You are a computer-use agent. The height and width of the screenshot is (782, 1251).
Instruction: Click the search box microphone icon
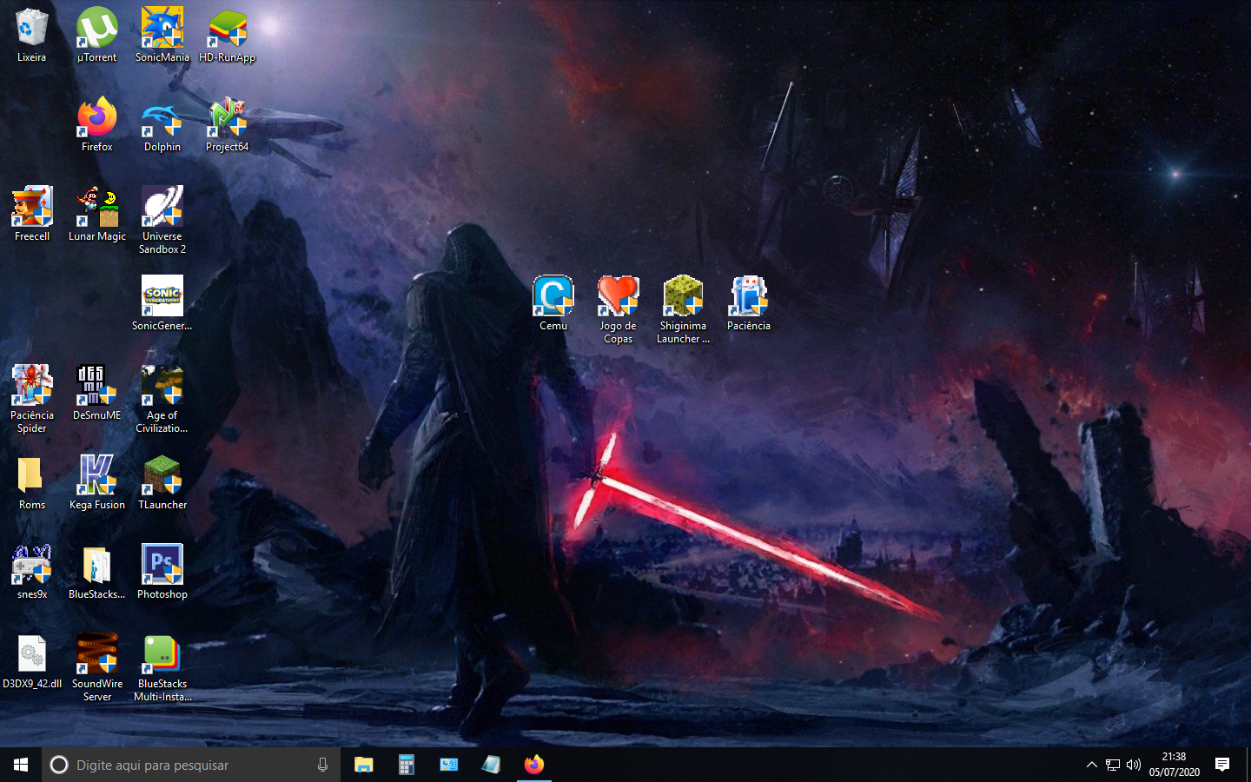322,765
